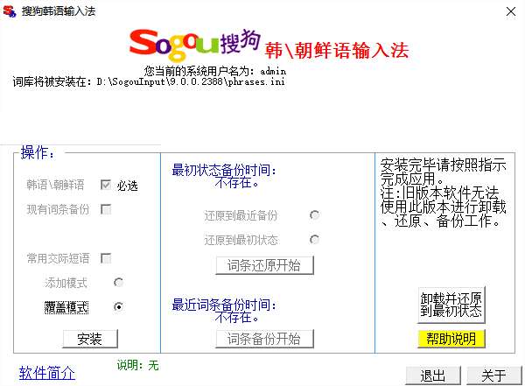The image size is (525, 386).
Task: Enable the 现有词条备份 checkbox
Action: coord(106,209)
